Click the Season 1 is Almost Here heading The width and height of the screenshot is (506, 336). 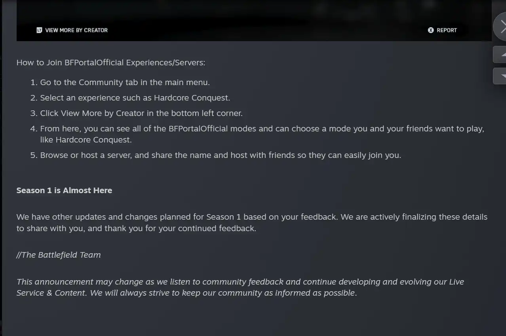[x=64, y=190]
